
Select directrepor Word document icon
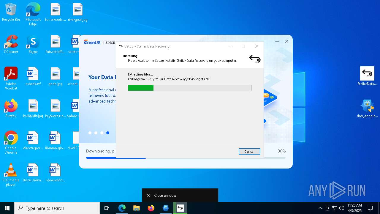[33, 141]
